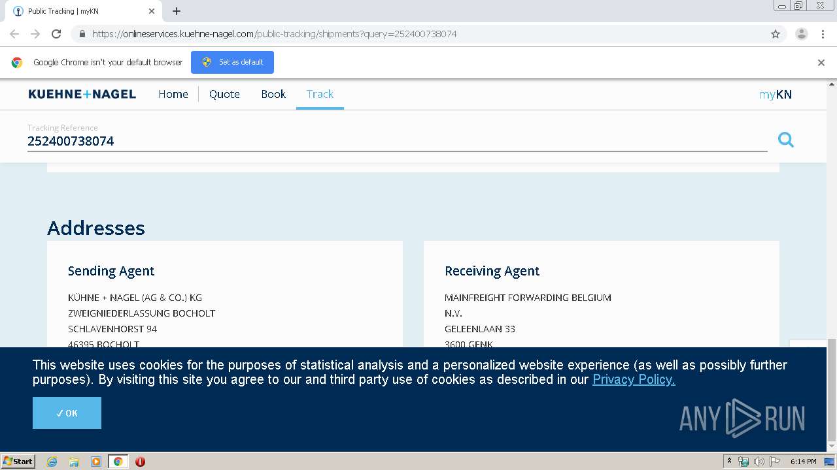The height and width of the screenshot is (470, 837).
Task: Select text ZWEIGNIEDERLASSUNG BOCHOLT
Action: pyautogui.click(x=142, y=313)
